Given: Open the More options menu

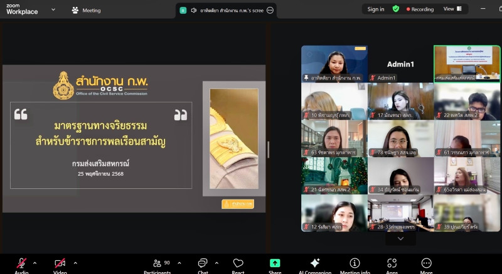Looking at the screenshot, I should 427,263.
